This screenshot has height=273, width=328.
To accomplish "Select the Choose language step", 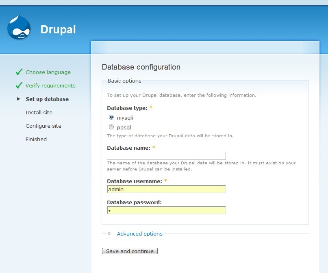I will [x=48, y=72].
